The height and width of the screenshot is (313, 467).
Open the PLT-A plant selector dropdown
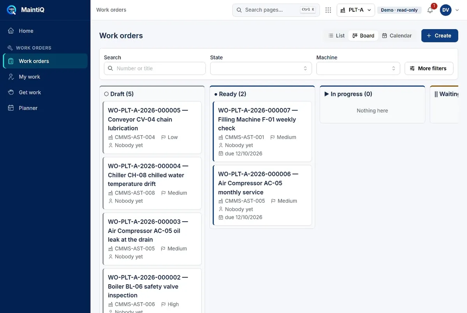click(356, 10)
